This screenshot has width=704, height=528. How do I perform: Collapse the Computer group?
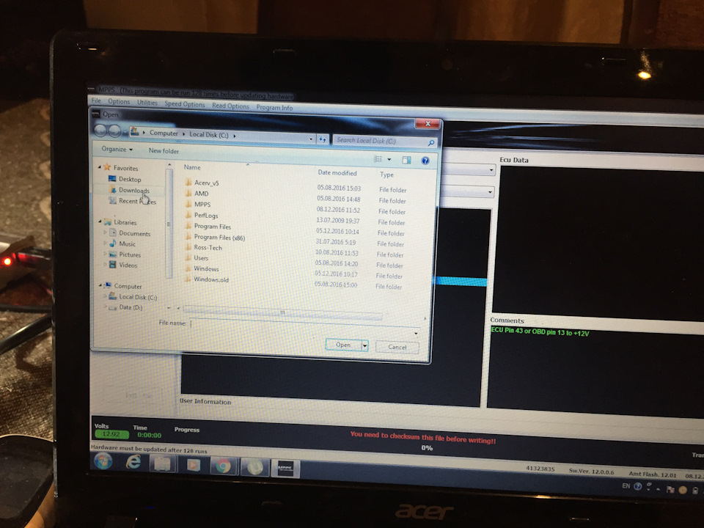coord(100,285)
